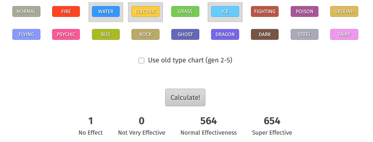This screenshot has width=373, height=142.
Task: Deselect the ELECTRIC type button
Action: pos(146,11)
